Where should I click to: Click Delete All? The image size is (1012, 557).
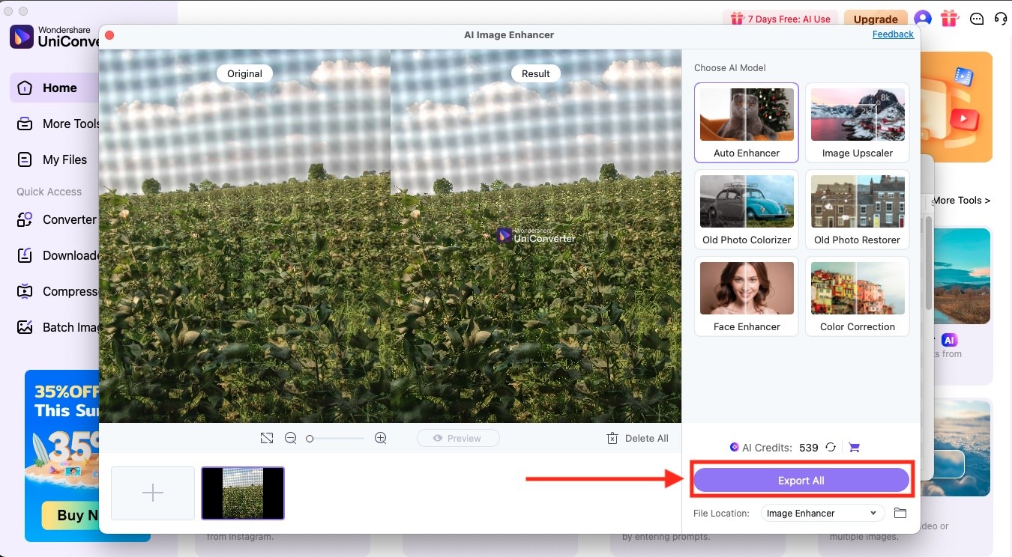[x=638, y=438]
